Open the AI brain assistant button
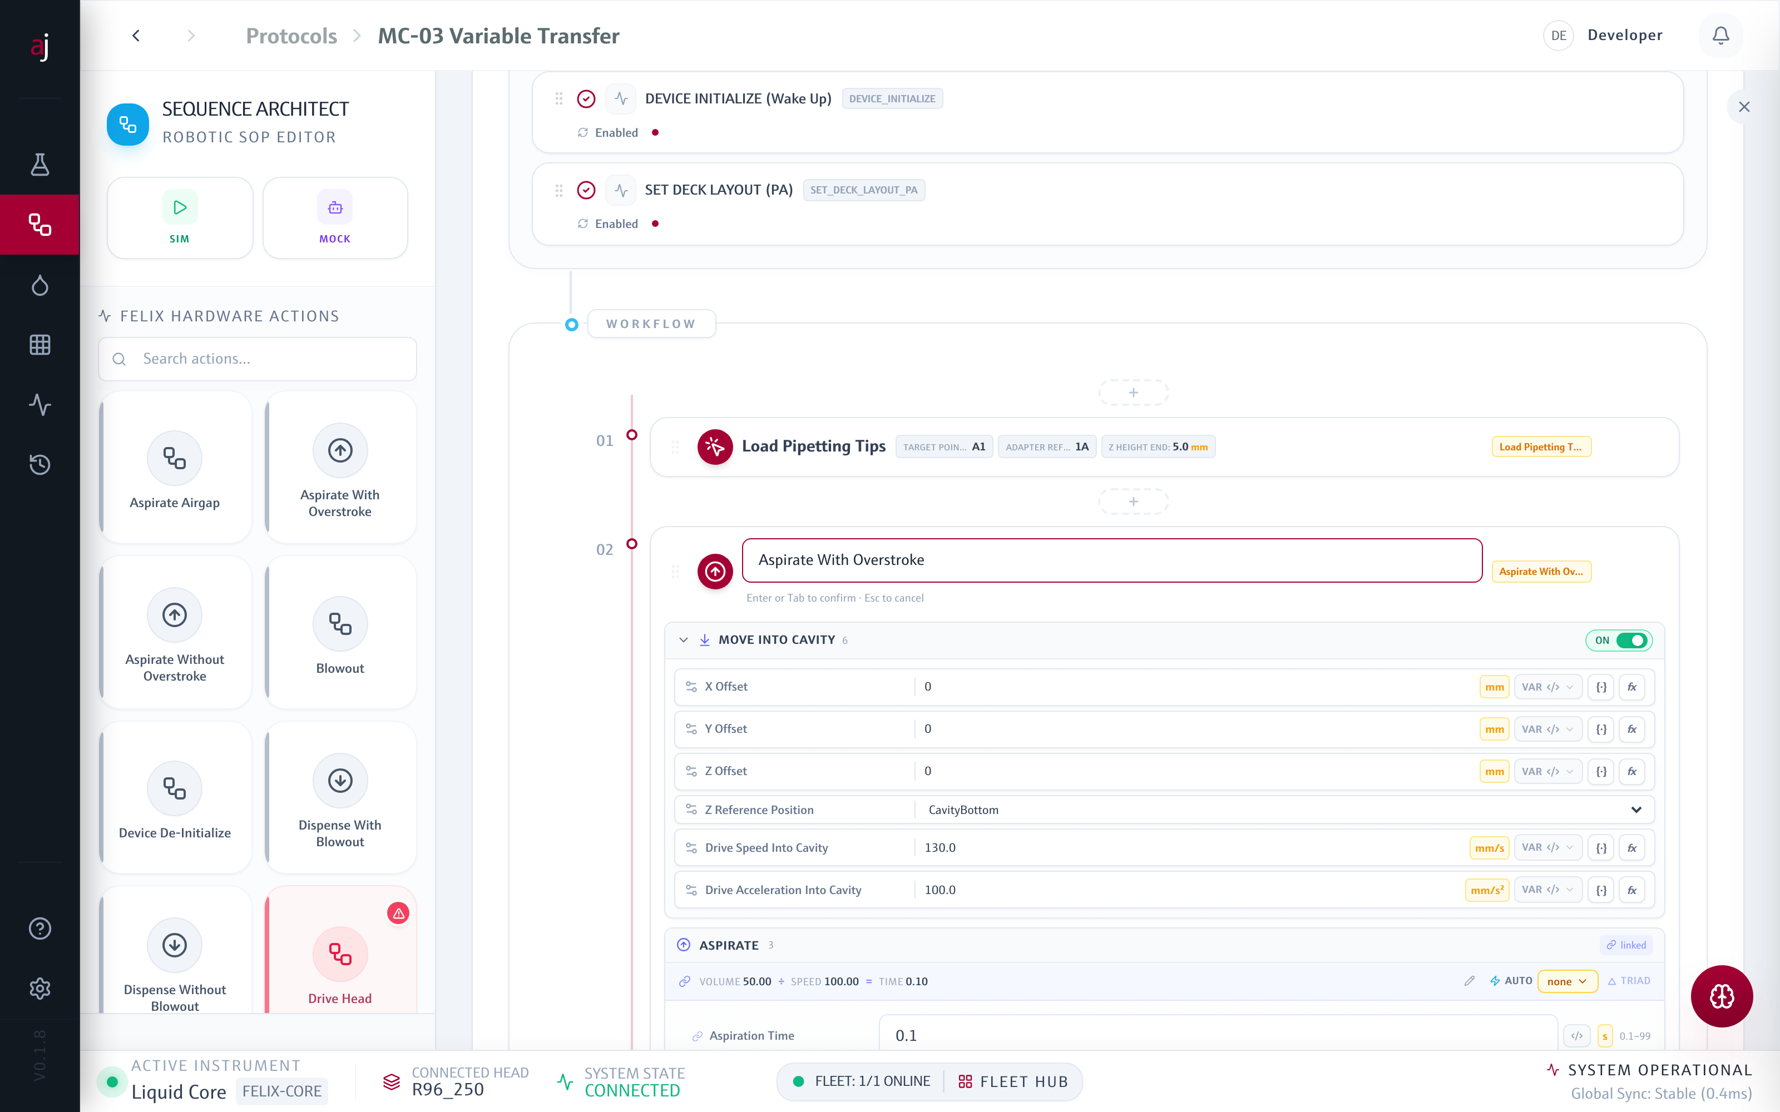This screenshot has height=1112, width=1780. coord(1721,996)
